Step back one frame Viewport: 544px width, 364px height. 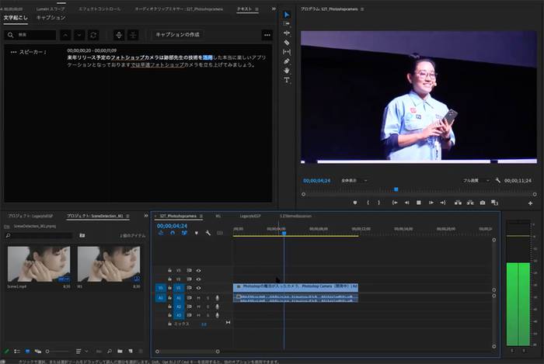406,203
